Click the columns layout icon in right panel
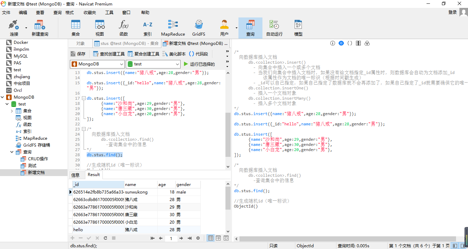This screenshot has height=249, width=468. (x=358, y=43)
